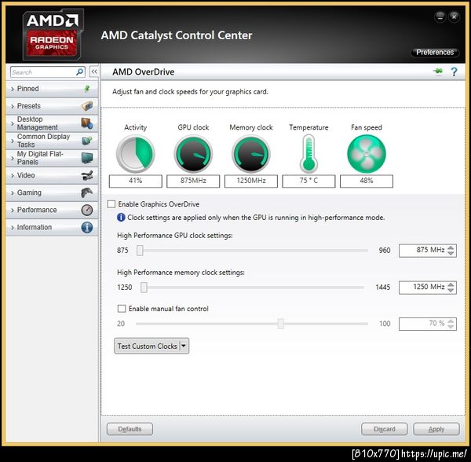This screenshot has width=471, height=462.
Task: Click the Defaults button
Action: tap(130, 429)
